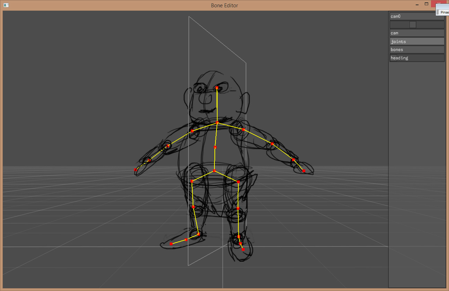The width and height of the screenshot is (449, 291).
Task: Click the Pinsel window tab in corner
Action: (443, 12)
